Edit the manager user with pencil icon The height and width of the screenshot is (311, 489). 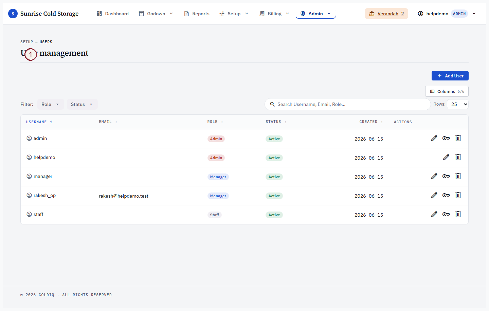pyautogui.click(x=434, y=176)
